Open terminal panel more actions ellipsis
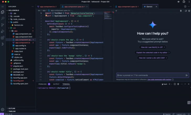 (x=182, y=84)
